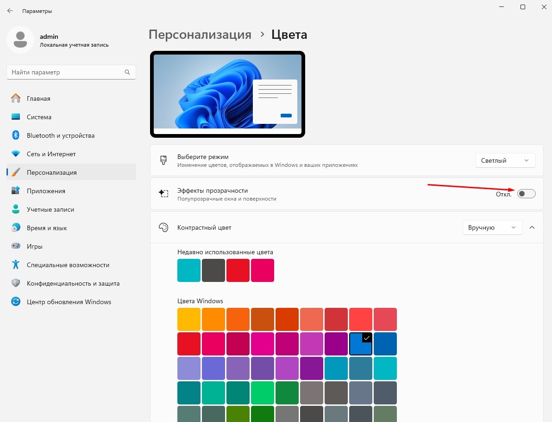
Task: Click the Локальная учетная запись text
Action: 74,45
